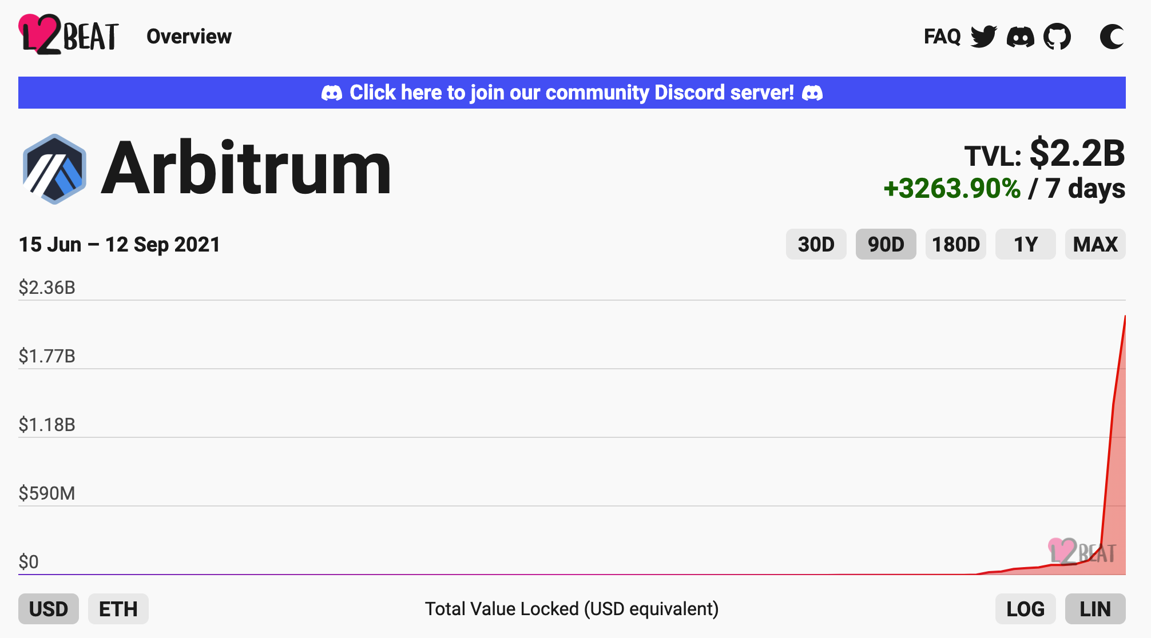
Task: Select the 90D time range
Action: [x=886, y=244]
